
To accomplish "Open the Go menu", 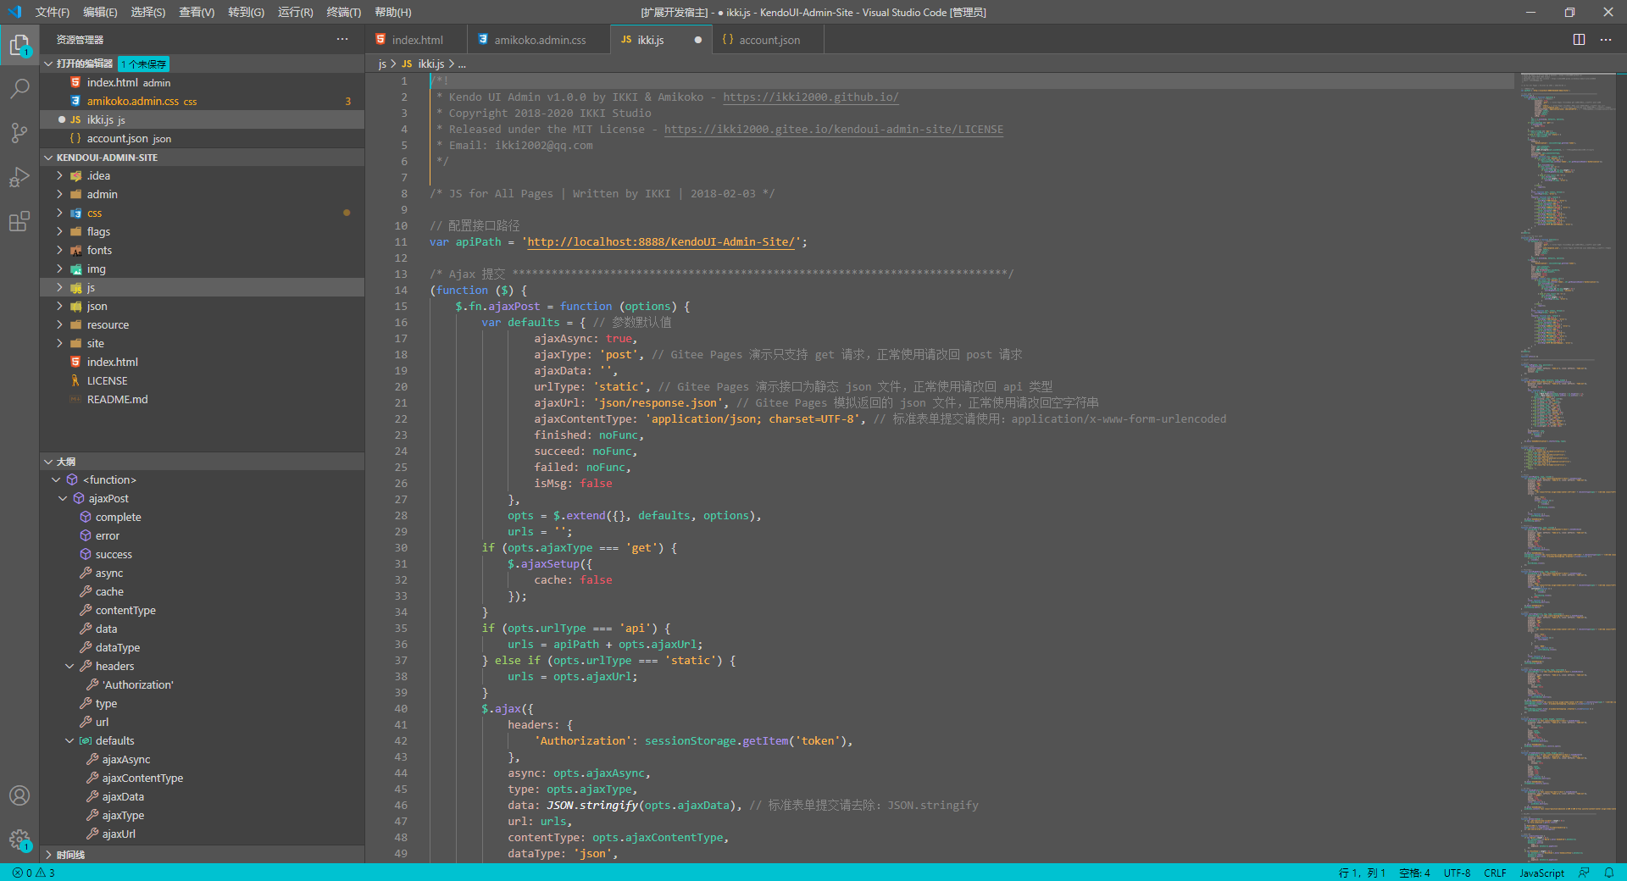I will [x=246, y=12].
